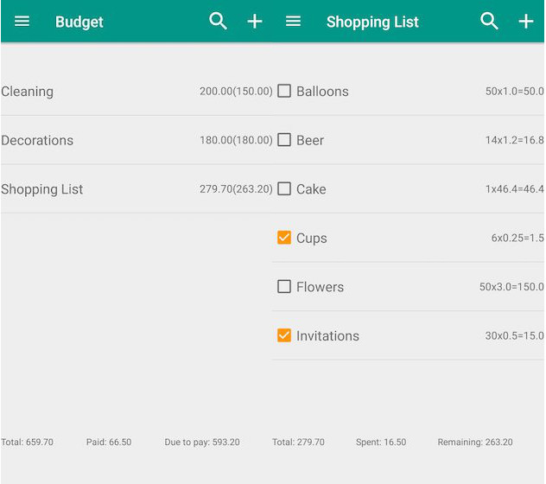Viewport: 546px width, 484px height.
Task: Uncheck the Cups checkbox
Action: (284, 238)
